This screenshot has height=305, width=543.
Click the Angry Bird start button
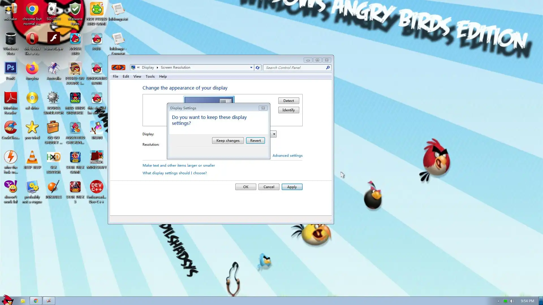point(8,300)
